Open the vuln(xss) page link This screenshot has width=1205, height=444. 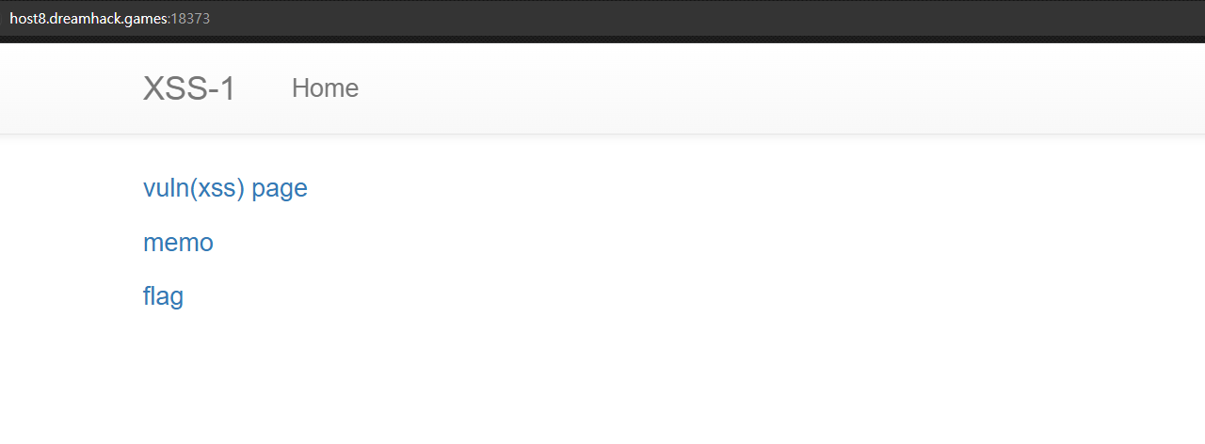225,188
